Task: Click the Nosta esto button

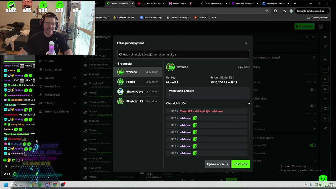Action: pos(241,164)
